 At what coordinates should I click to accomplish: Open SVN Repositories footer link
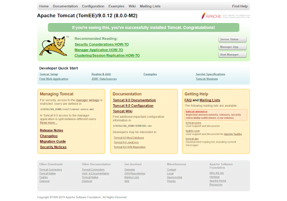click(135, 174)
